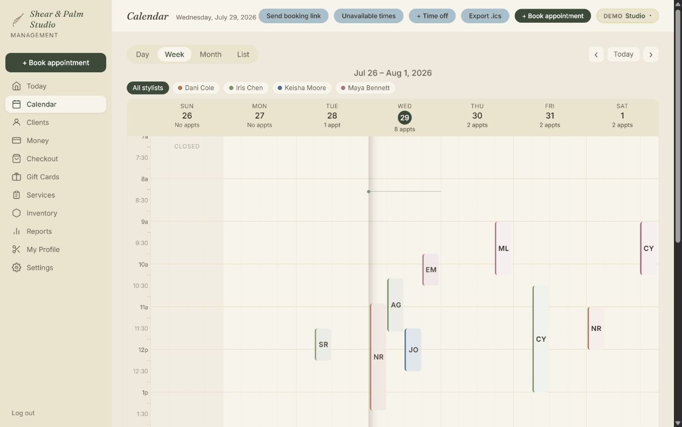Open the CY appointment on Friday
The image size is (682, 427).
[x=541, y=339]
